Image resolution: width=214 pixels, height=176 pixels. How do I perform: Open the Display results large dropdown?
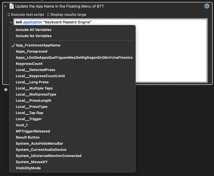tap(67, 15)
